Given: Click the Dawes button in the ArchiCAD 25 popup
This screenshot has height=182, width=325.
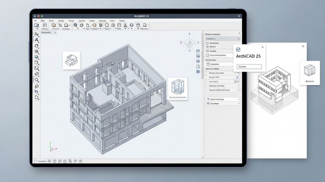Looking at the screenshot, I should coord(249,67).
